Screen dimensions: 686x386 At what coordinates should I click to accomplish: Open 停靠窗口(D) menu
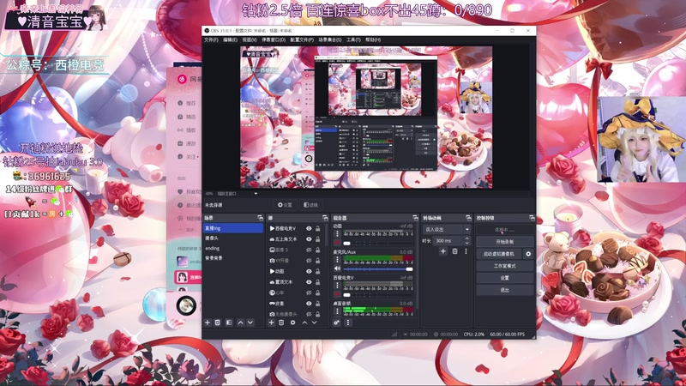coord(274,39)
